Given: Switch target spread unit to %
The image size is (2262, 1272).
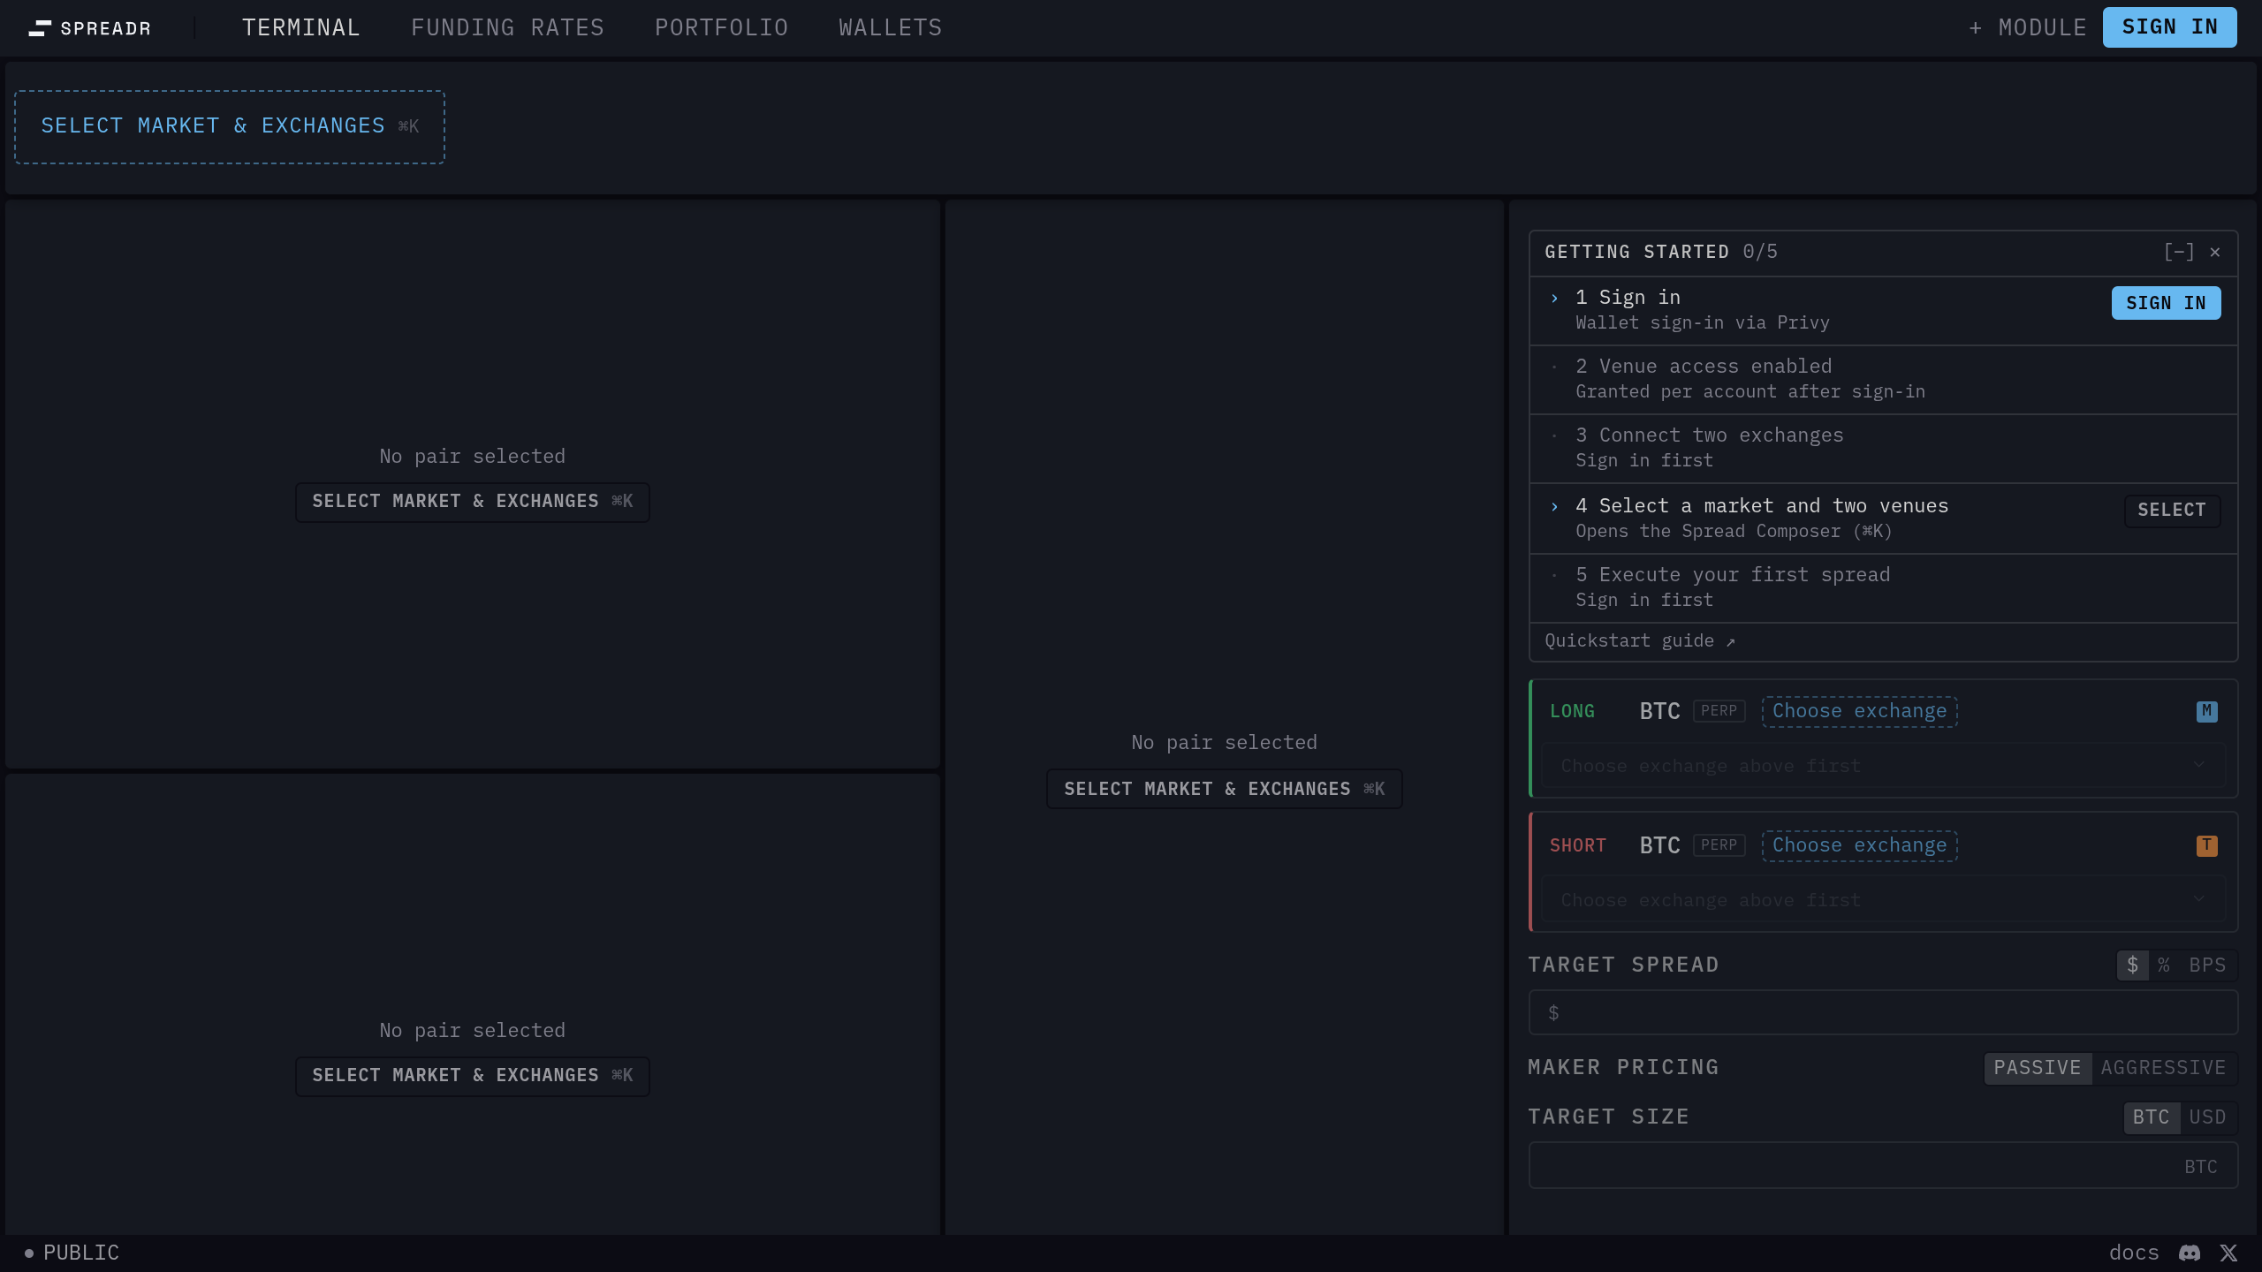Looking at the screenshot, I should (x=2164, y=965).
